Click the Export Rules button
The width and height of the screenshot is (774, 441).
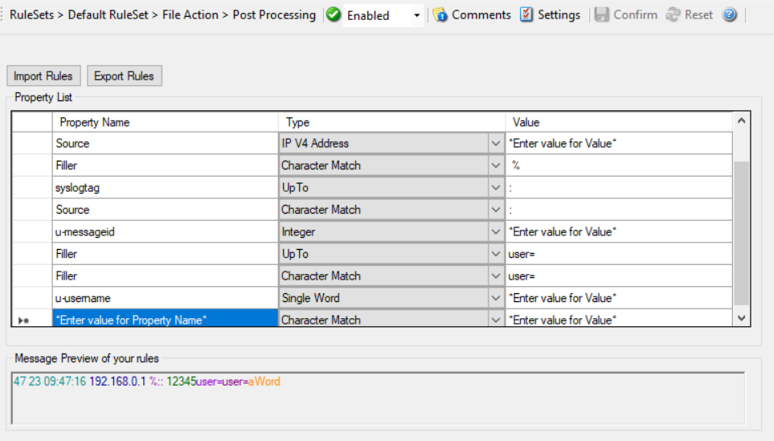[125, 76]
